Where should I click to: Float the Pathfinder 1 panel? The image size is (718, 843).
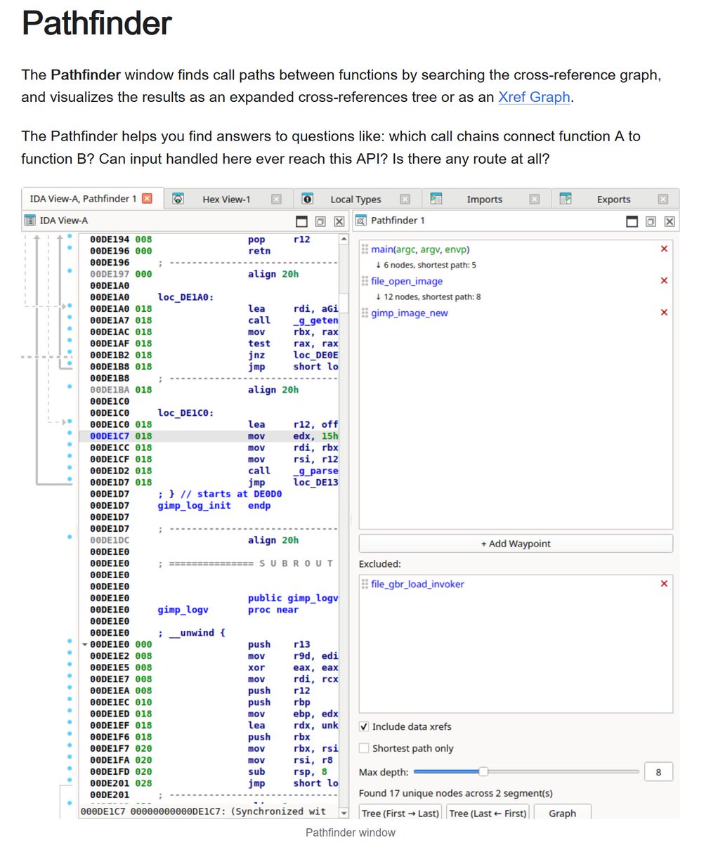pos(651,221)
